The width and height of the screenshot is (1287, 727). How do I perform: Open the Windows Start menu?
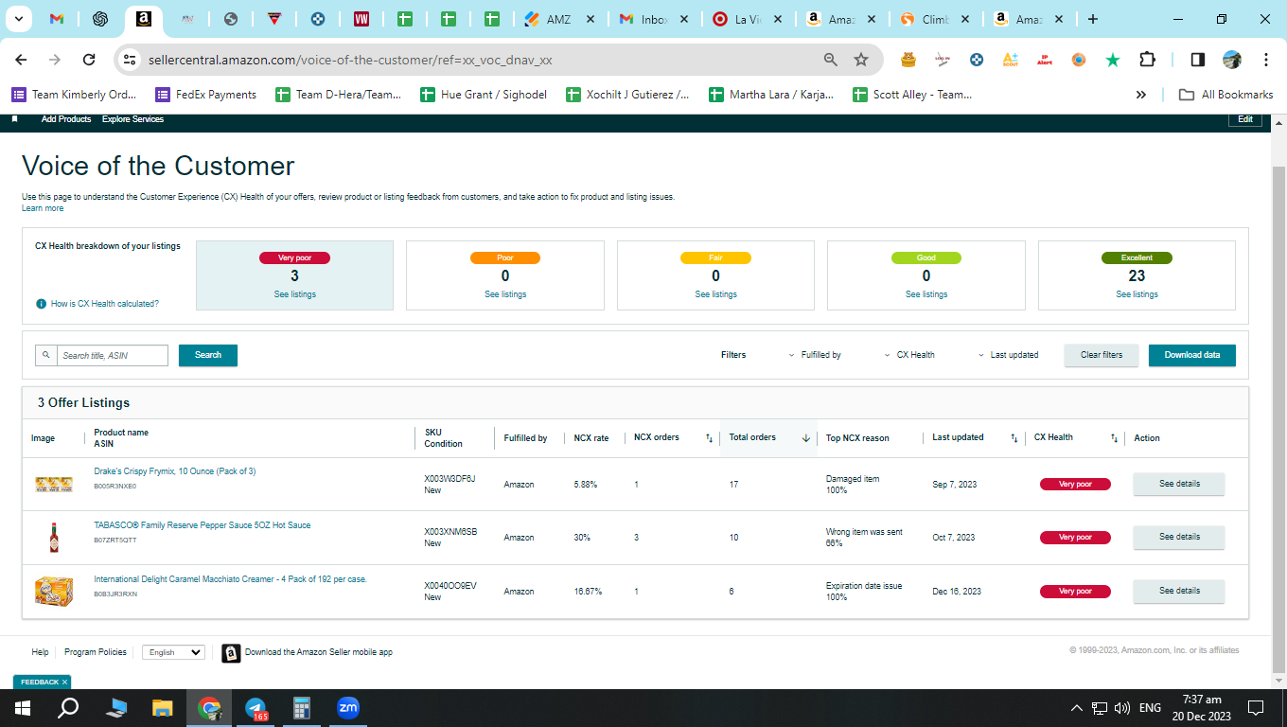pyautogui.click(x=23, y=708)
